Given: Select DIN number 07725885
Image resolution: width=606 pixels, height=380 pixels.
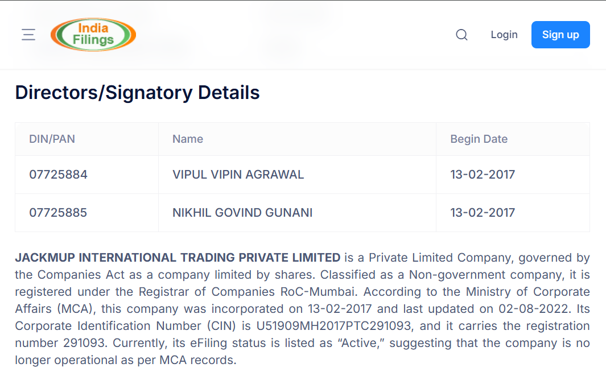Looking at the screenshot, I should 58,213.
